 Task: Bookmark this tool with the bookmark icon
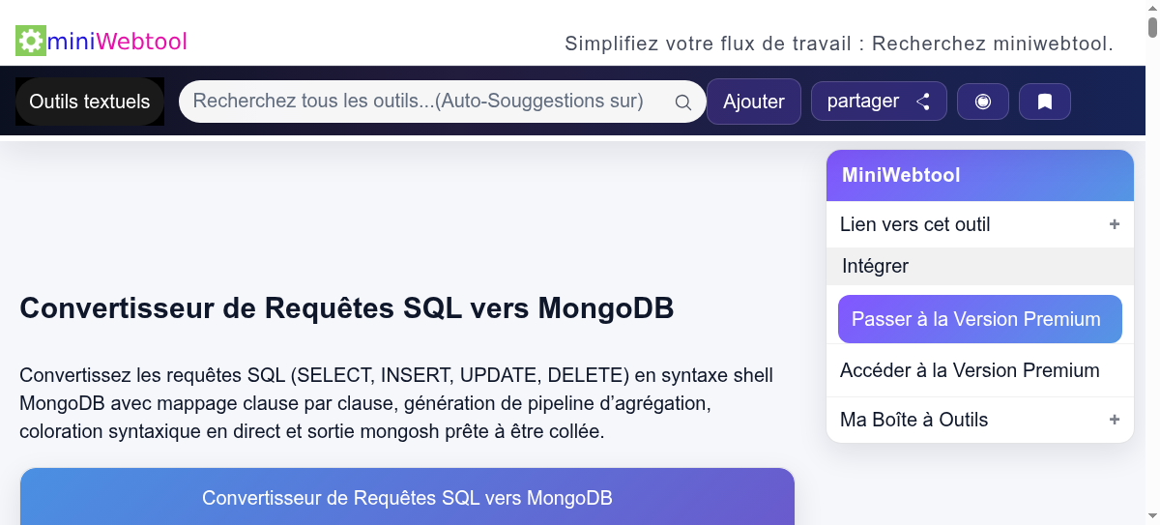[x=1045, y=102]
